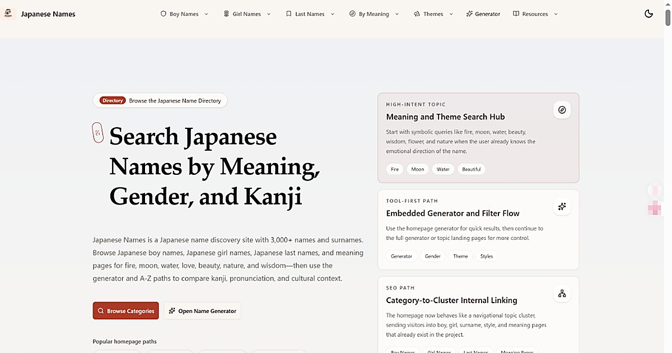Open the Boy Names menu

coord(184,14)
